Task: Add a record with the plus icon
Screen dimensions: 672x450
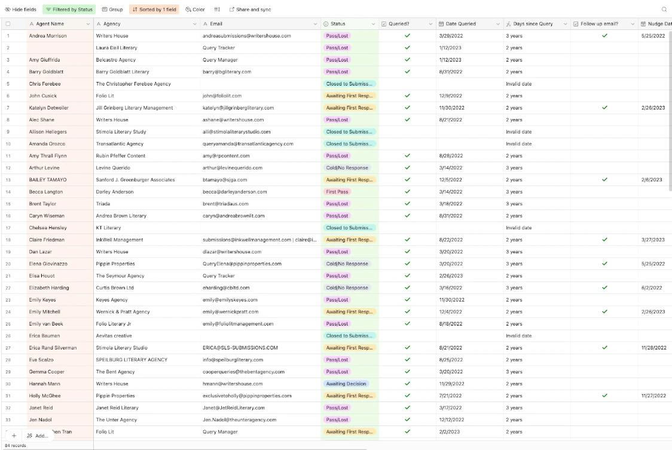Action: click(14, 436)
